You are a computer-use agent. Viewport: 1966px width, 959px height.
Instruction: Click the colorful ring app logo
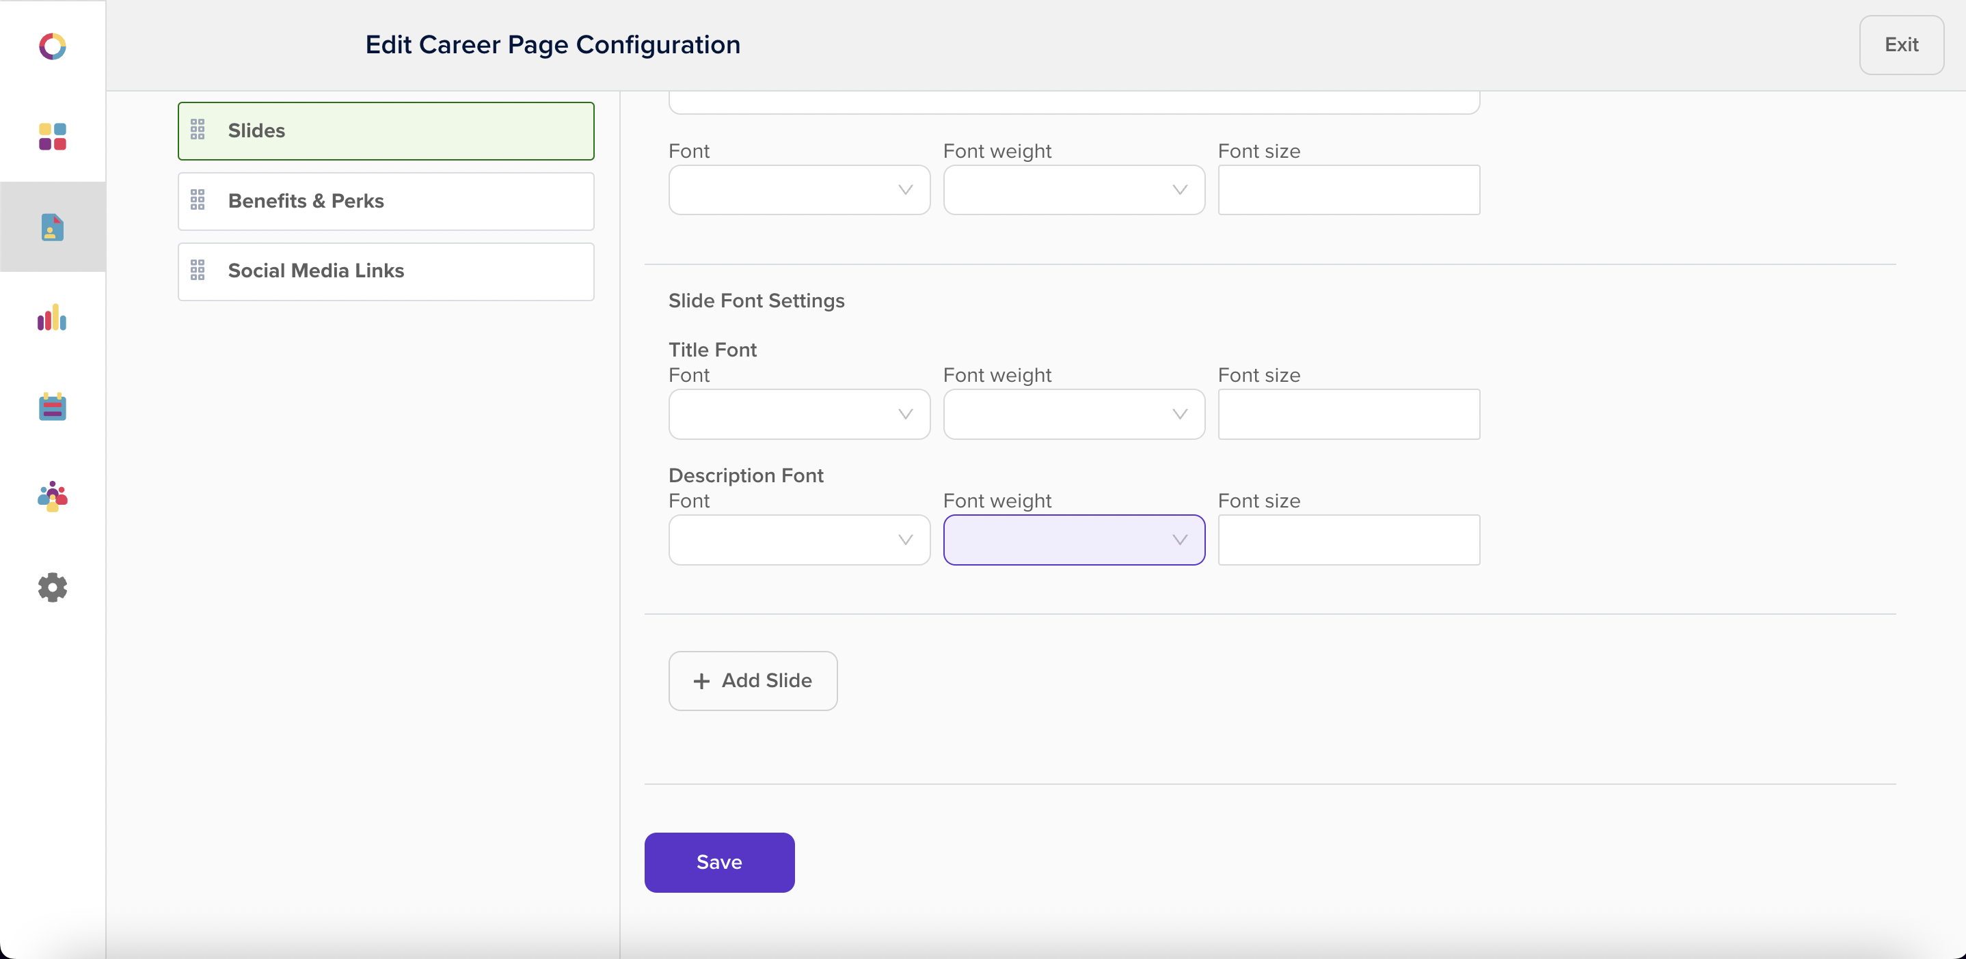53,46
